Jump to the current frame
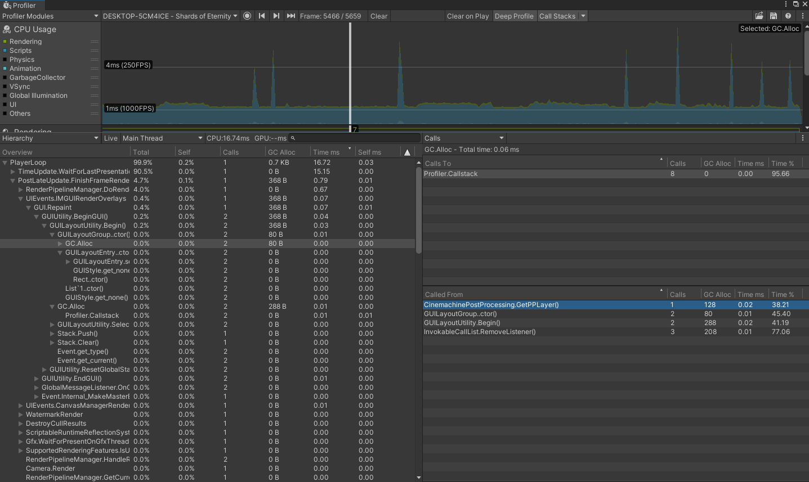This screenshot has height=482, width=809. pyautogui.click(x=290, y=16)
